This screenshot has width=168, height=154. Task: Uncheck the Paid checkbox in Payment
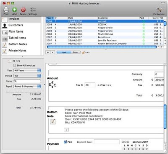[x=65, y=142]
